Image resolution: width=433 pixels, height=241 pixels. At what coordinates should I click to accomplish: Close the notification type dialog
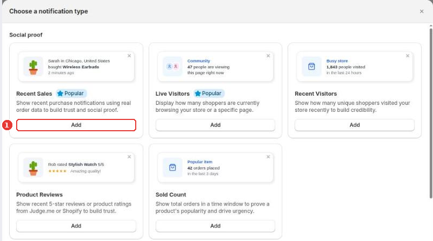[421, 11]
